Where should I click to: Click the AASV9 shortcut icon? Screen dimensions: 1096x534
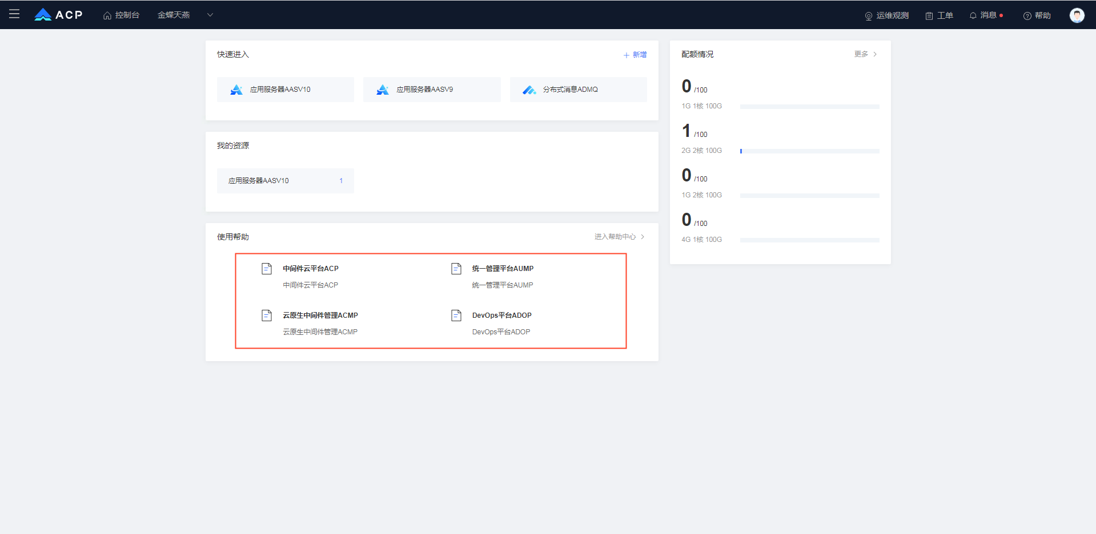point(383,90)
